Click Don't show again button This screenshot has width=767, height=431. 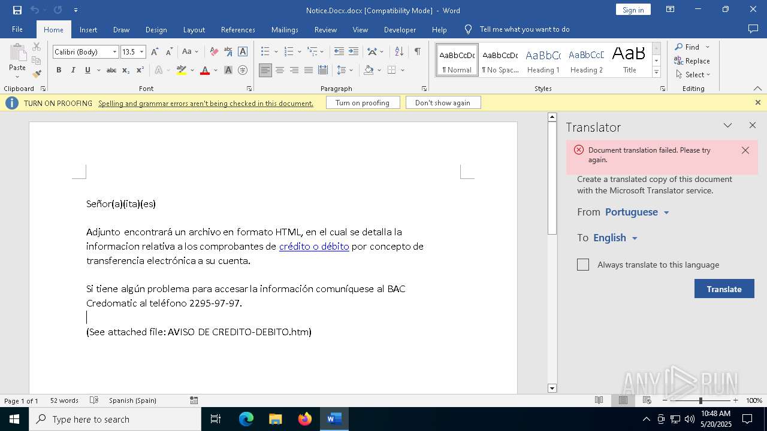click(x=442, y=103)
